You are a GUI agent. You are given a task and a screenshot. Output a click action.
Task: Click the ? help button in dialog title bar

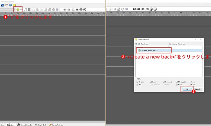tap(195, 39)
